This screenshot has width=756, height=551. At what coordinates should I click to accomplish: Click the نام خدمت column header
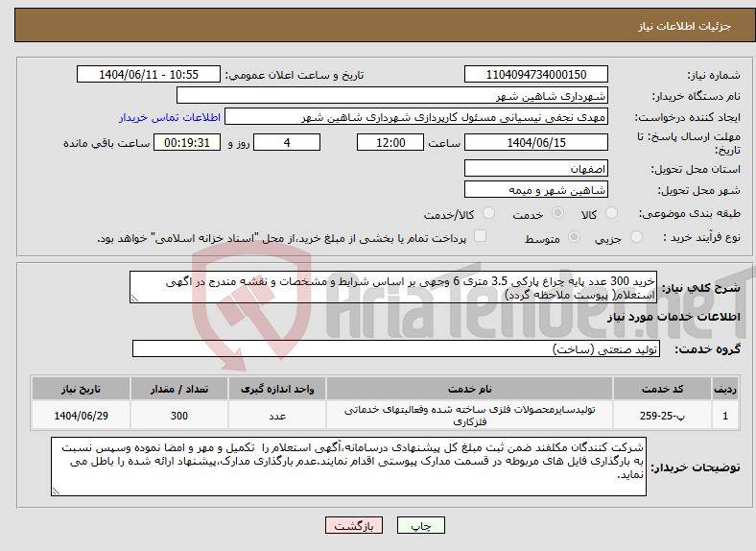[x=469, y=389]
